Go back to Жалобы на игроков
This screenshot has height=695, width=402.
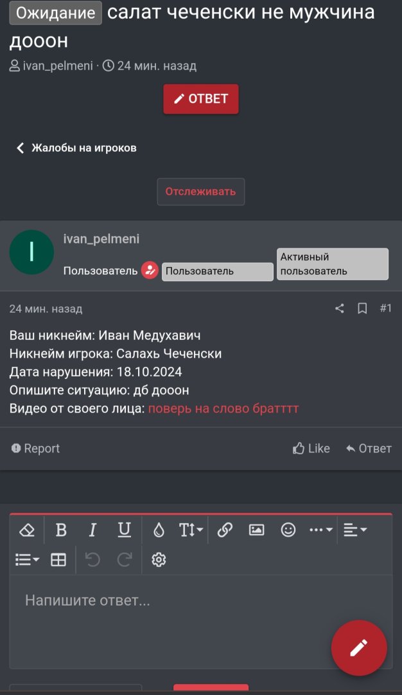[x=76, y=148]
